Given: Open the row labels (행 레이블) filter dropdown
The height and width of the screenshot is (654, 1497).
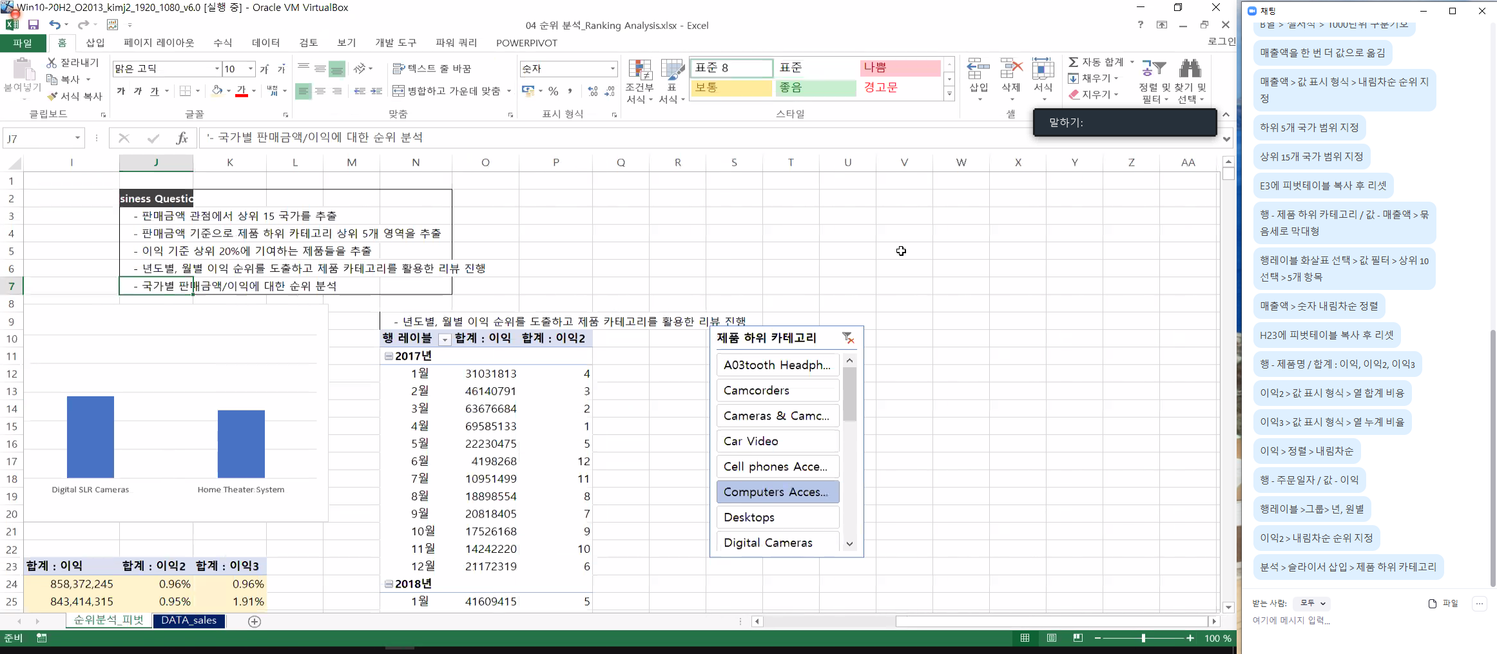Looking at the screenshot, I should tap(444, 339).
